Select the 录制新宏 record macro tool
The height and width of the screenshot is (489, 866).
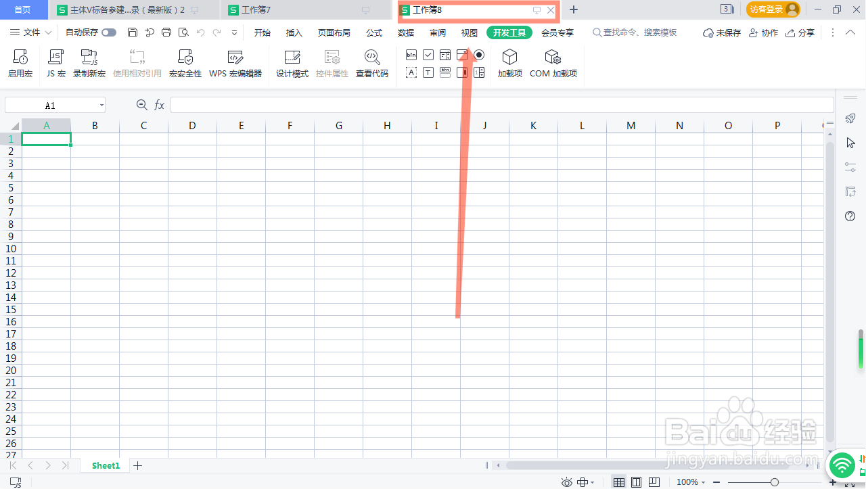pos(89,63)
